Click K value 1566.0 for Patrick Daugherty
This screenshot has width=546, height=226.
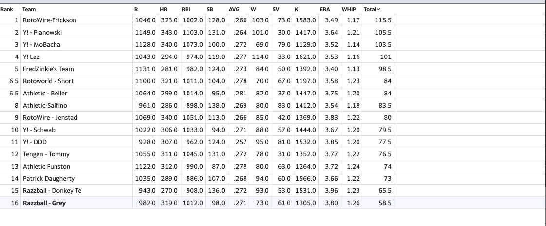[306, 179]
